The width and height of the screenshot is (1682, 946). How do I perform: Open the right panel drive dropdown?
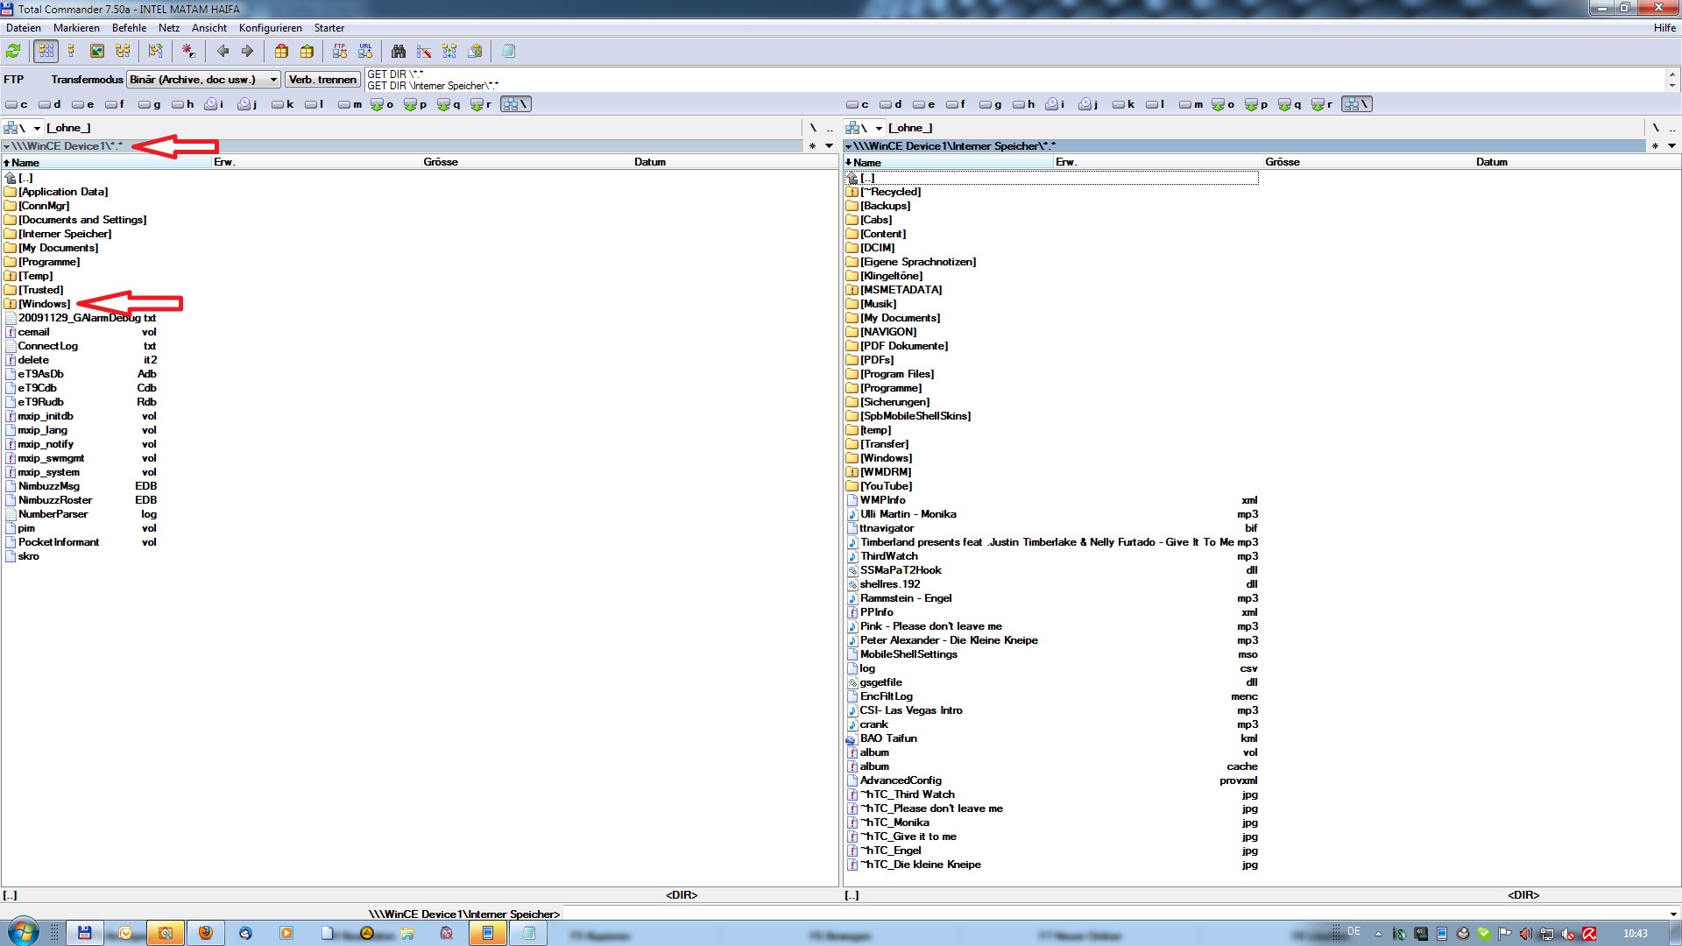tap(865, 128)
